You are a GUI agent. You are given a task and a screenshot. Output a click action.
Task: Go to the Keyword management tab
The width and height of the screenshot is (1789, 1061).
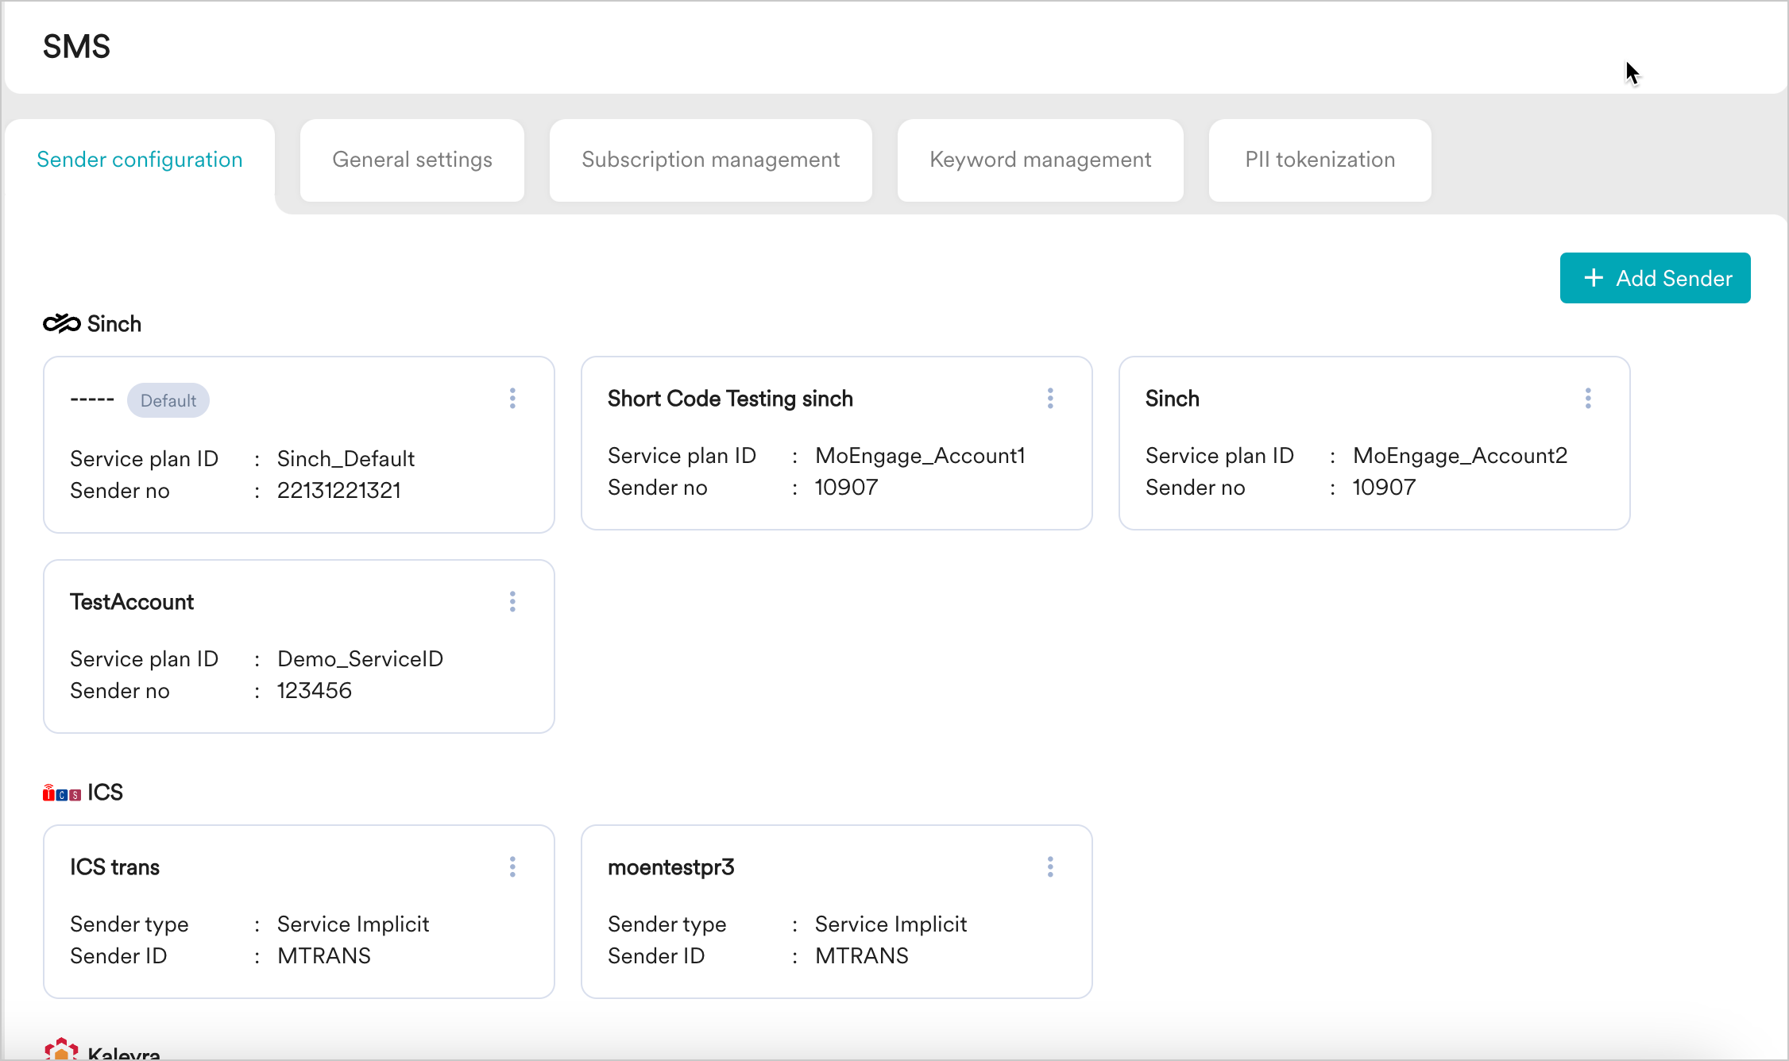point(1041,160)
